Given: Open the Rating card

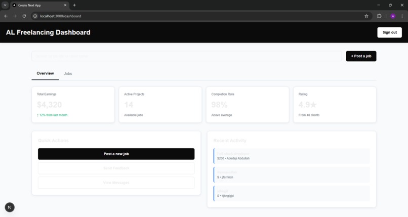Looking at the screenshot, I should 335,105.
